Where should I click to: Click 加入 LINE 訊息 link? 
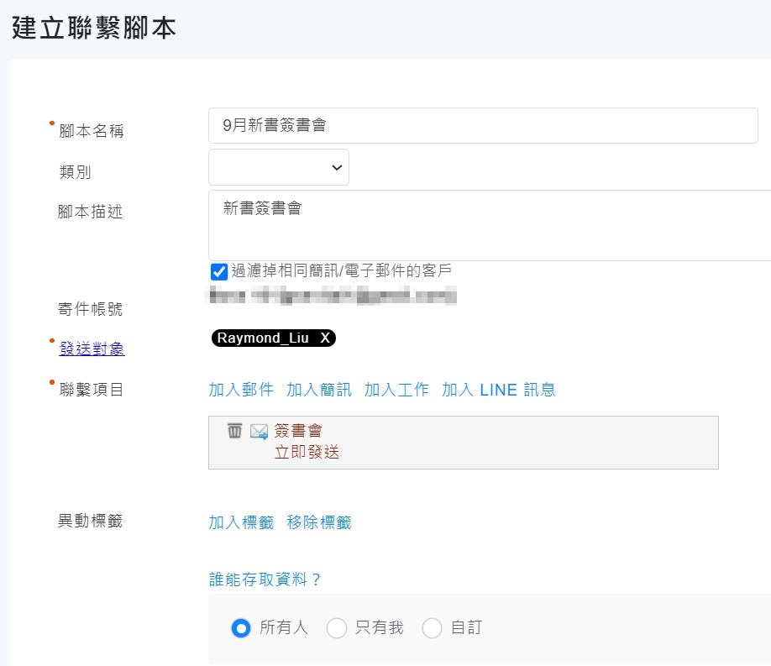[x=498, y=390]
